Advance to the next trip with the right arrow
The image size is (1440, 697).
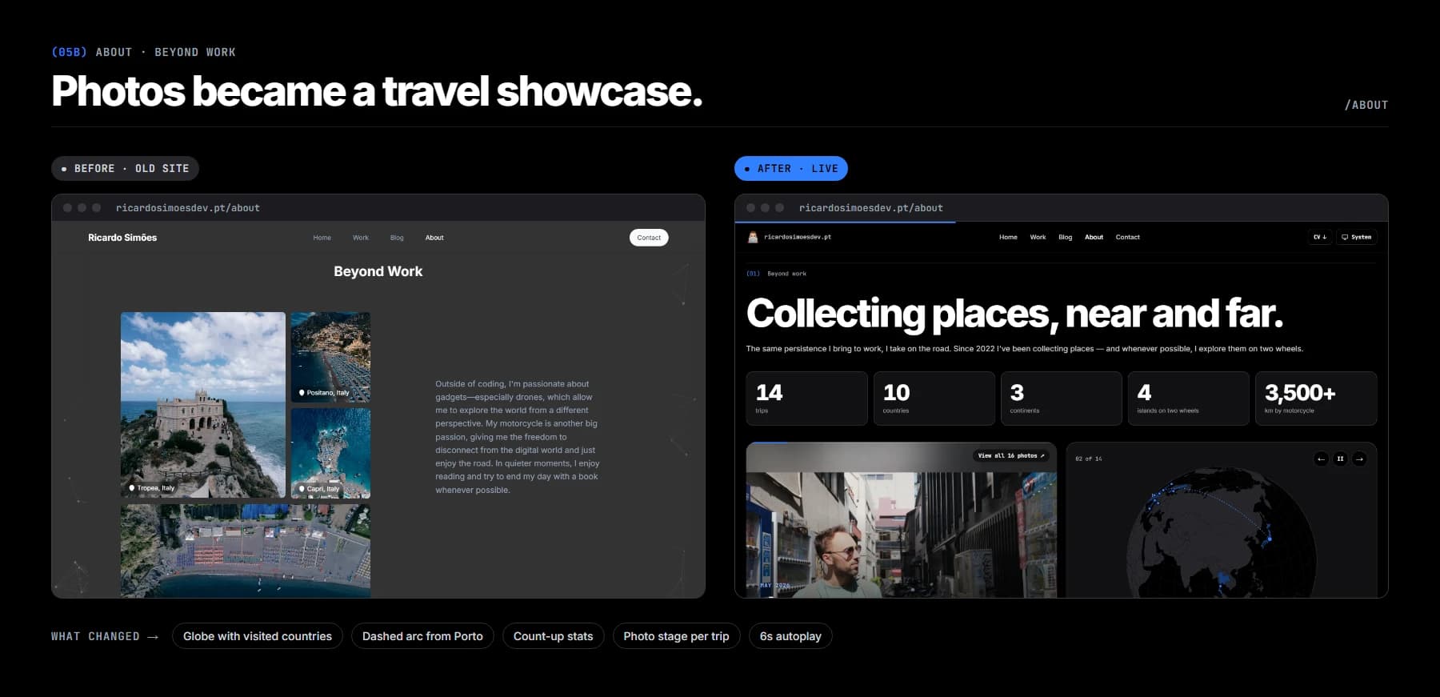tap(1359, 459)
